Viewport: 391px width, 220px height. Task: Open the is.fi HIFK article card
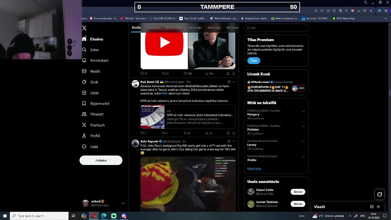click(x=188, y=117)
